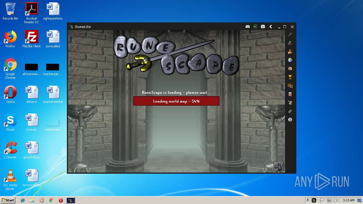Collapse the sidebar with the left chevron
Viewport: 363px width, 204px height.
[271, 27]
